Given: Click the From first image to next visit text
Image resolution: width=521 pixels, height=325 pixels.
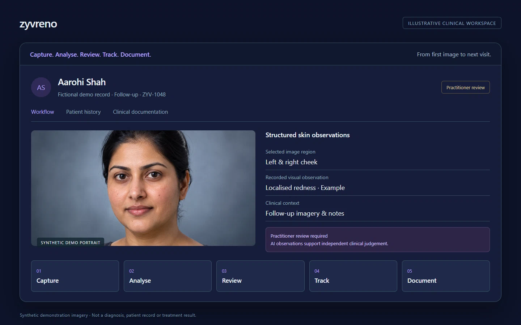Looking at the screenshot, I should 454,55.
